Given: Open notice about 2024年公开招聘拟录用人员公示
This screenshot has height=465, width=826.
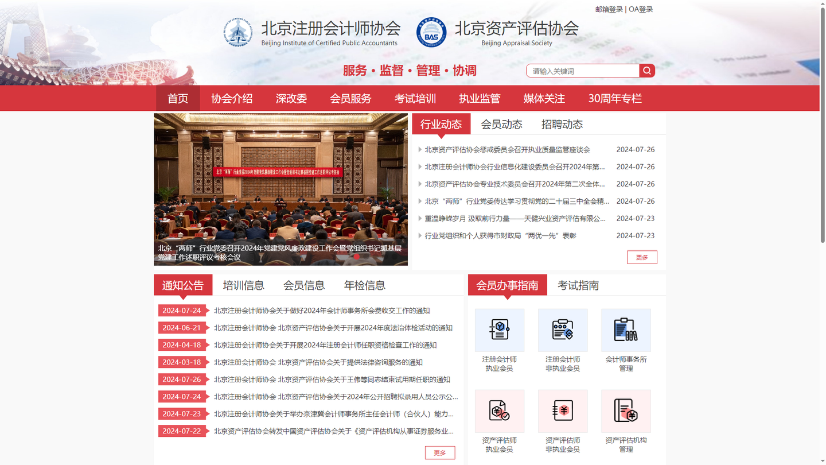Looking at the screenshot, I should click(336, 397).
